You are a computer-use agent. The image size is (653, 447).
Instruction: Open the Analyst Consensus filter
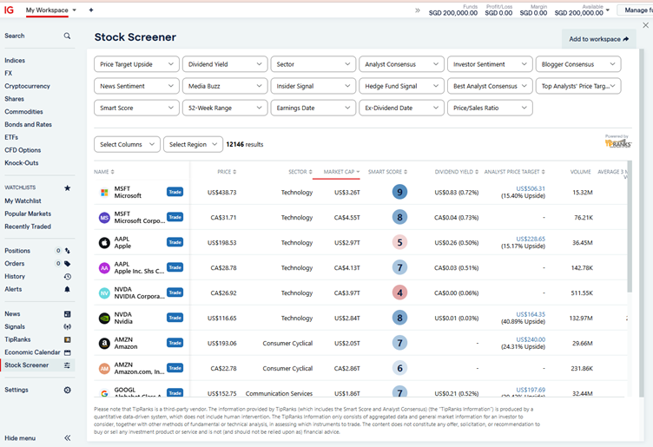pos(401,64)
